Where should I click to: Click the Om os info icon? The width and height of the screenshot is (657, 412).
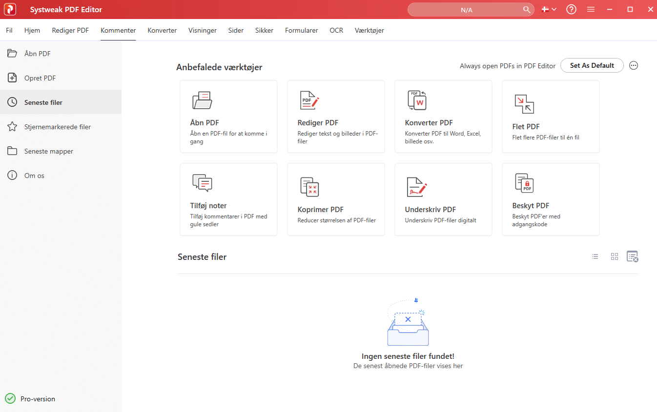(x=12, y=176)
